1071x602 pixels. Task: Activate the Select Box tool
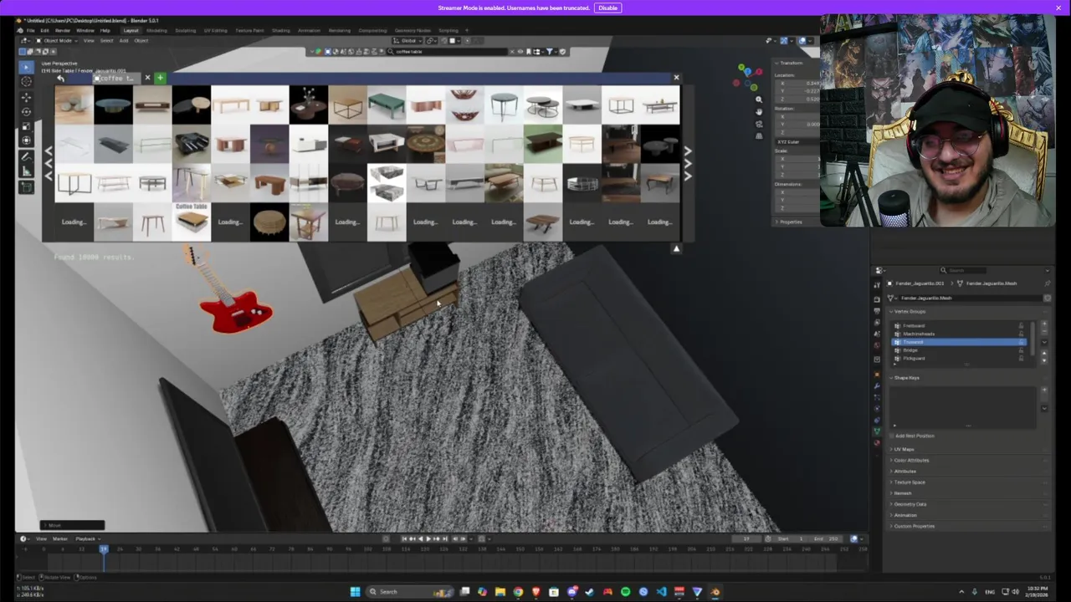pyautogui.click(x=26, y=66)
